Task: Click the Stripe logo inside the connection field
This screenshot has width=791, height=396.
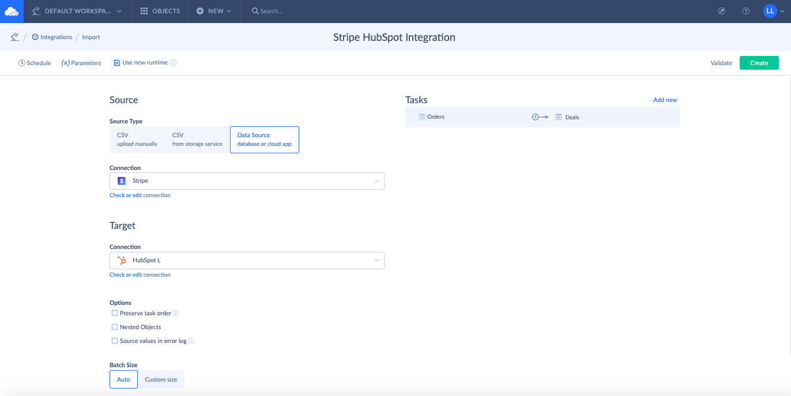Action: (121, 180)
